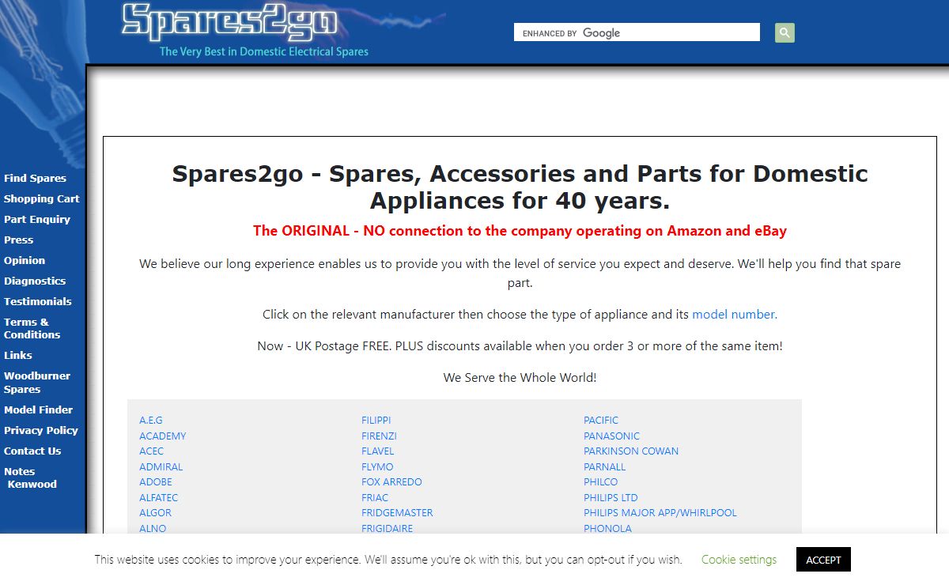This screenshot has height=585, width=949.
Task: Select manufacturer ALNO
Action: click(153, 528)
